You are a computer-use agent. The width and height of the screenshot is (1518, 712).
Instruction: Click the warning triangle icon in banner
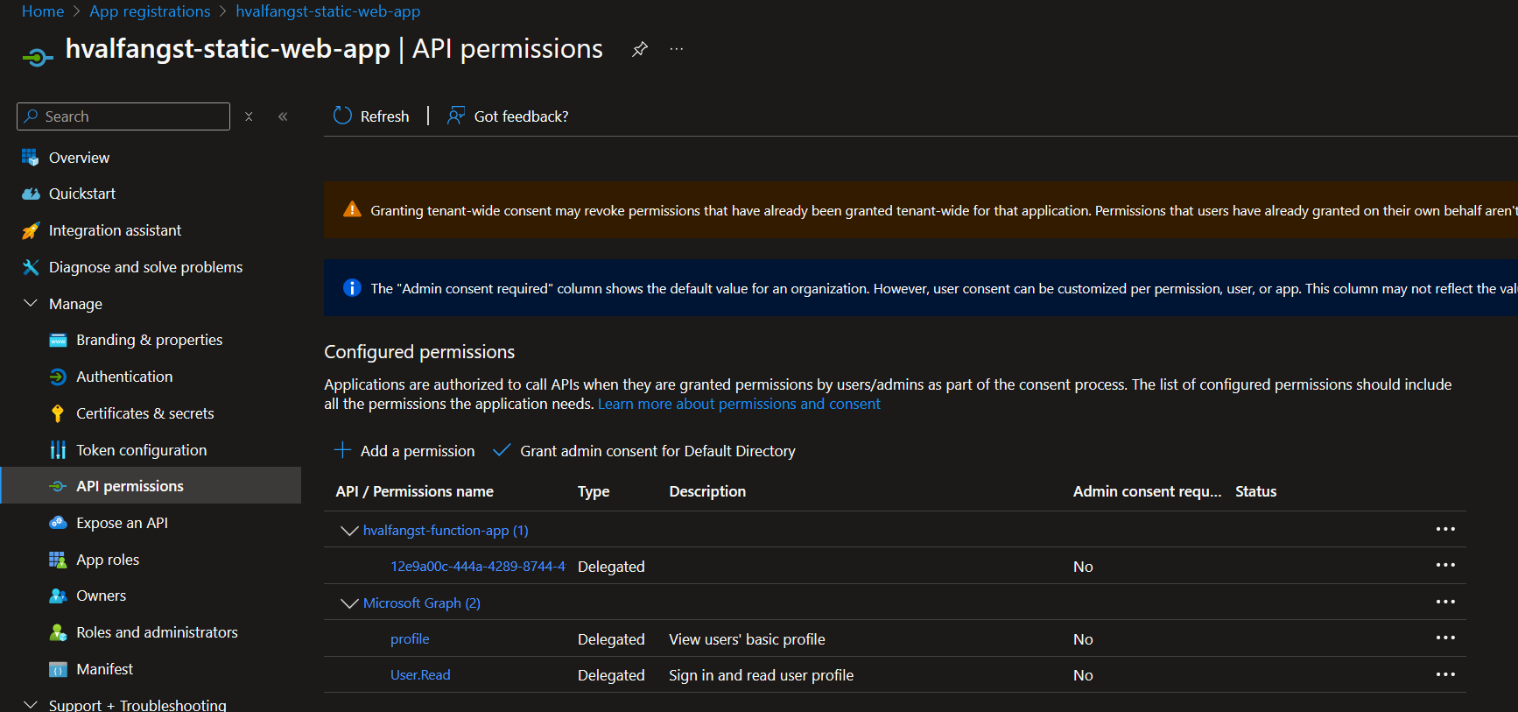(x=352, y=209)
